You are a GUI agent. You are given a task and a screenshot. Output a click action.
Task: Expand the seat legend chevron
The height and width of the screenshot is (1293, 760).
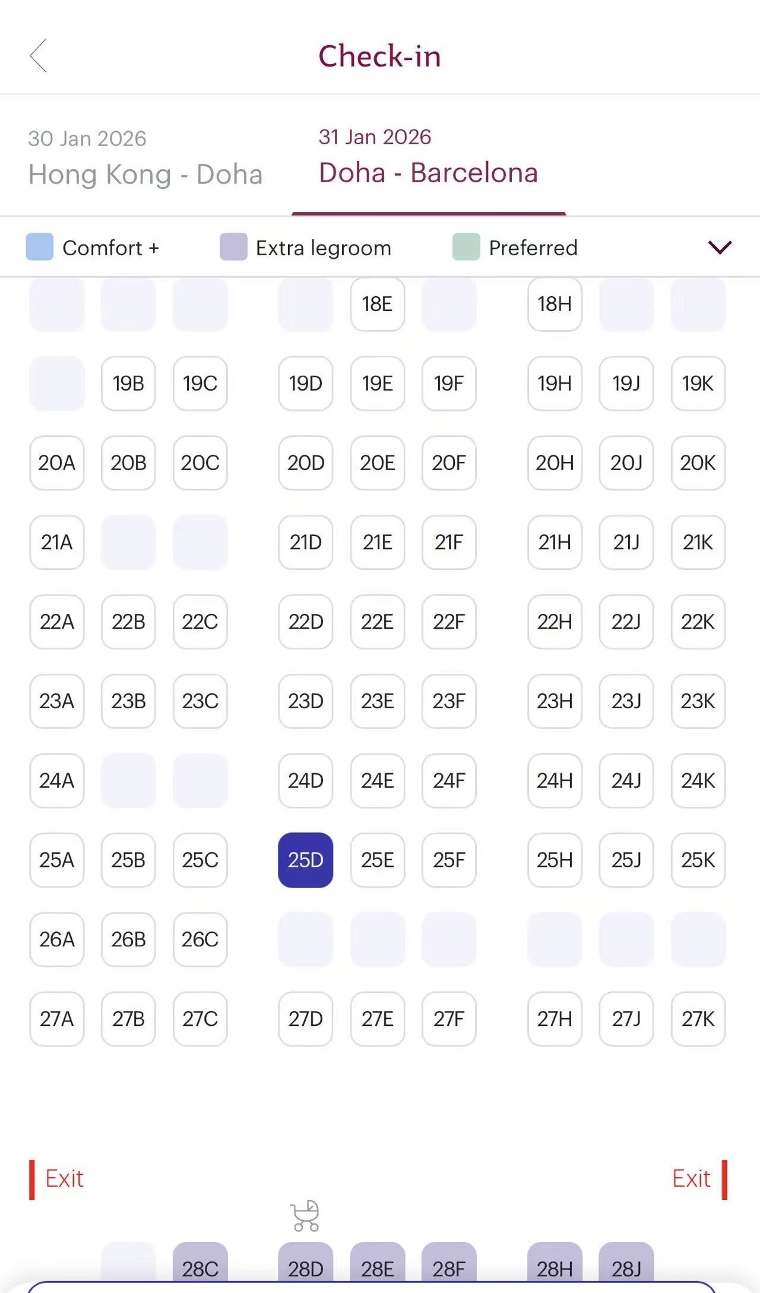point(720,247)
